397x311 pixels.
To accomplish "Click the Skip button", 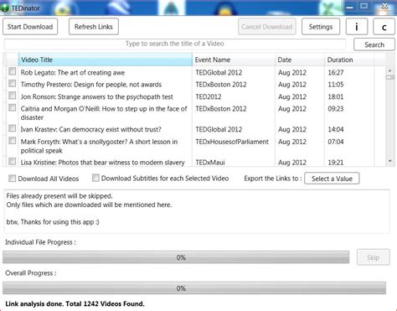I will [374, 257].
